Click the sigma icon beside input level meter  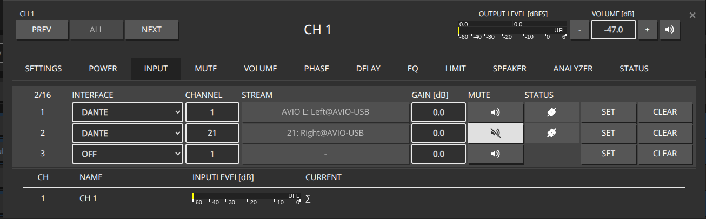[x=308, y=198]
